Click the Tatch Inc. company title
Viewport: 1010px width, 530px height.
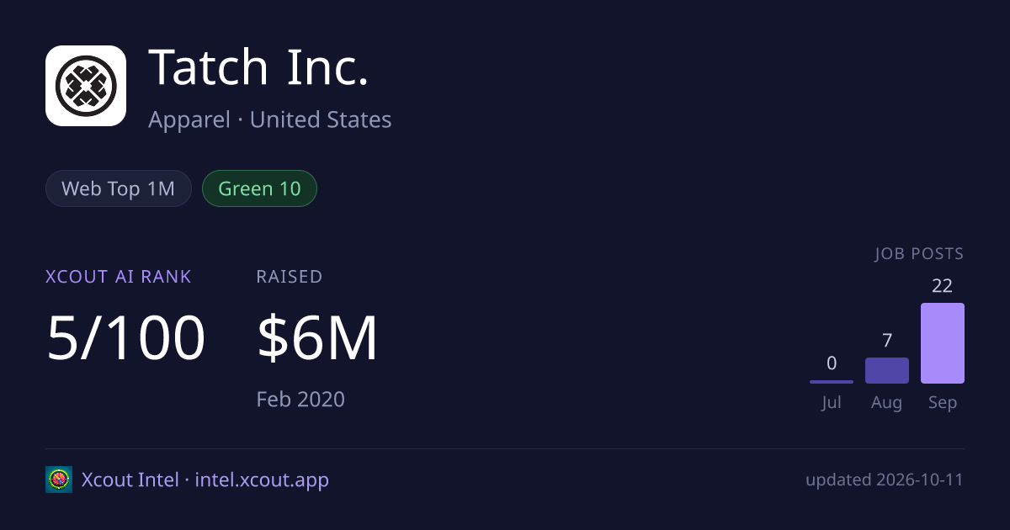tap(258, 67)
